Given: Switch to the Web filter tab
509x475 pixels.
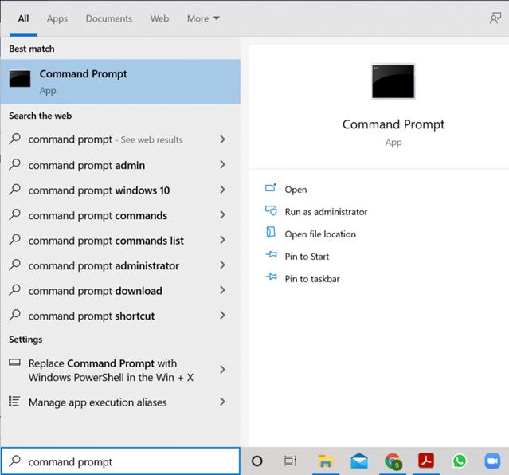Looking at the screenshot, I should coord(159,18).
